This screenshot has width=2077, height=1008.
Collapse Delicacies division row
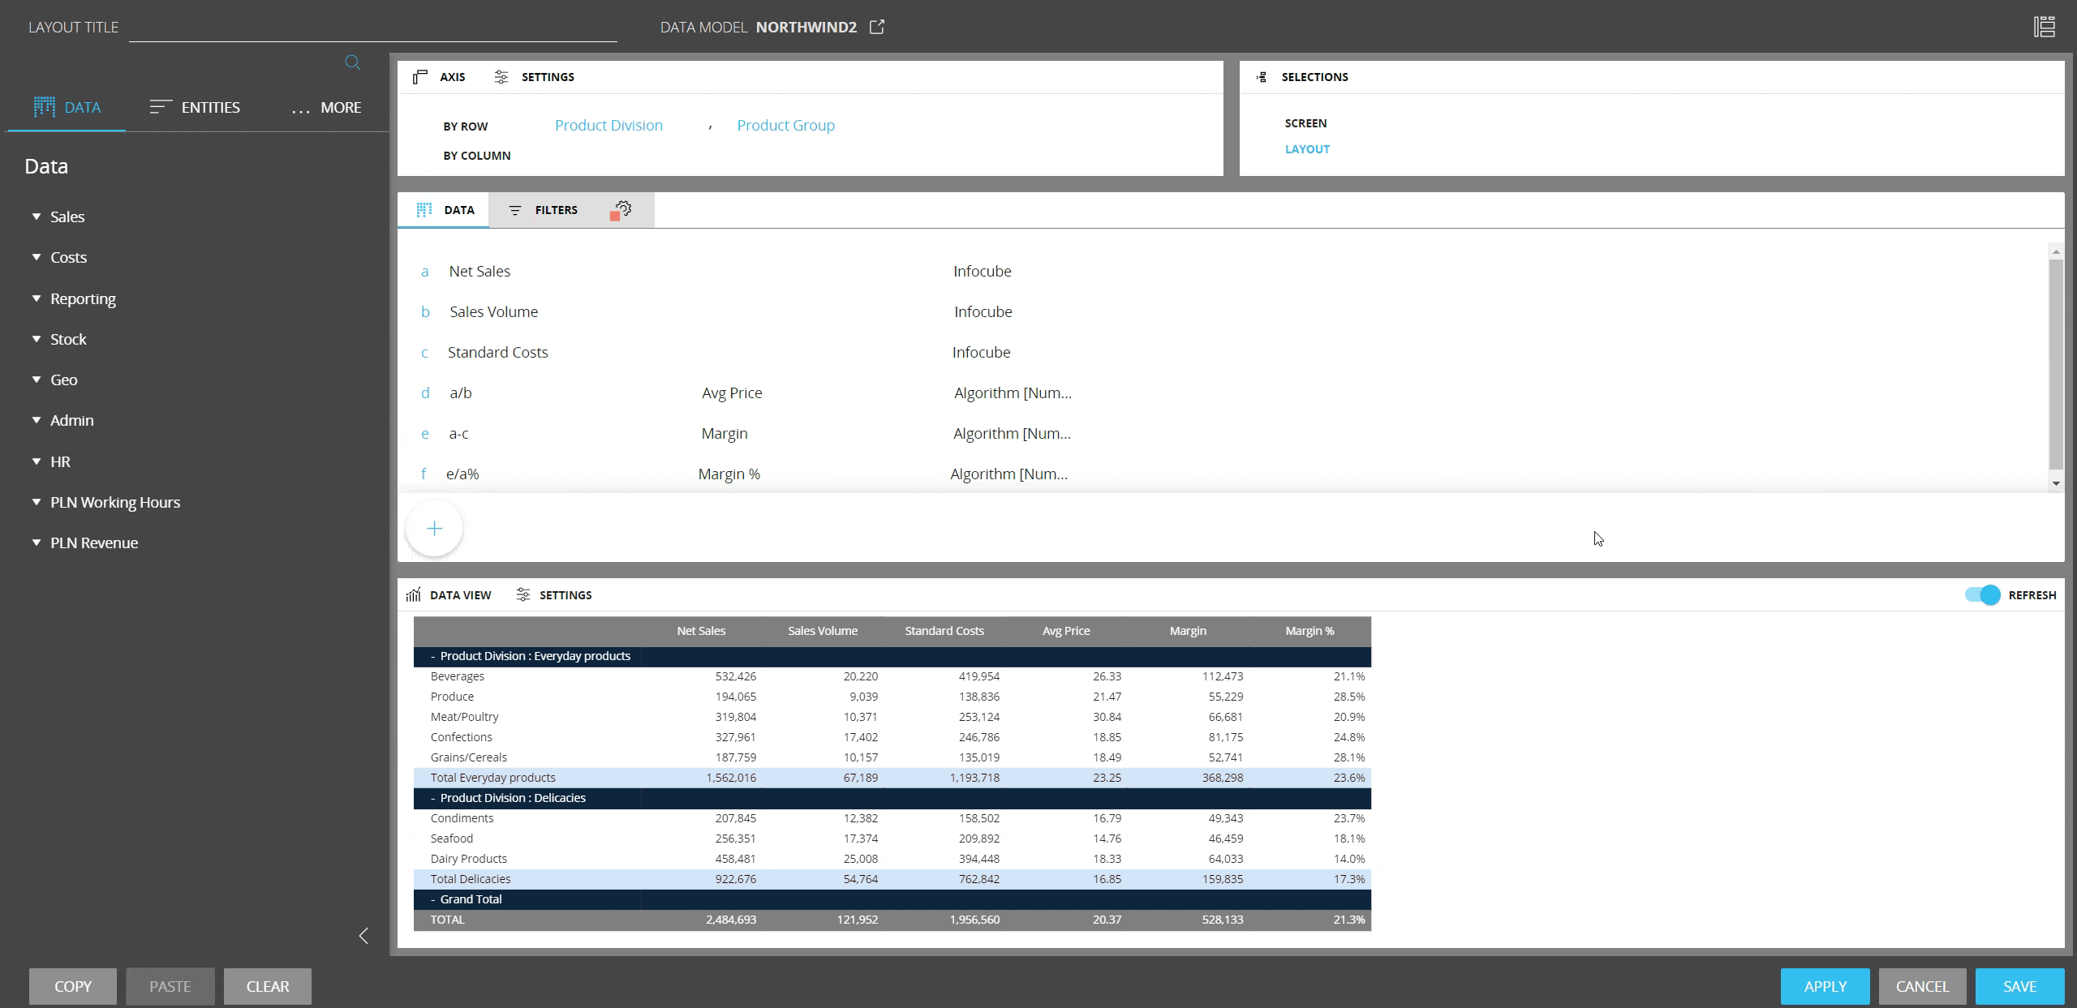432,798
